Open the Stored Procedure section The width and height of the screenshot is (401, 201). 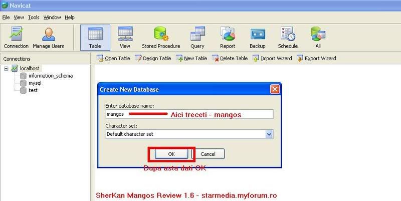[160, 38]
